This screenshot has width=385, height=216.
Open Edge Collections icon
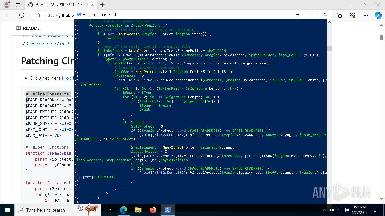click(339, 15)
